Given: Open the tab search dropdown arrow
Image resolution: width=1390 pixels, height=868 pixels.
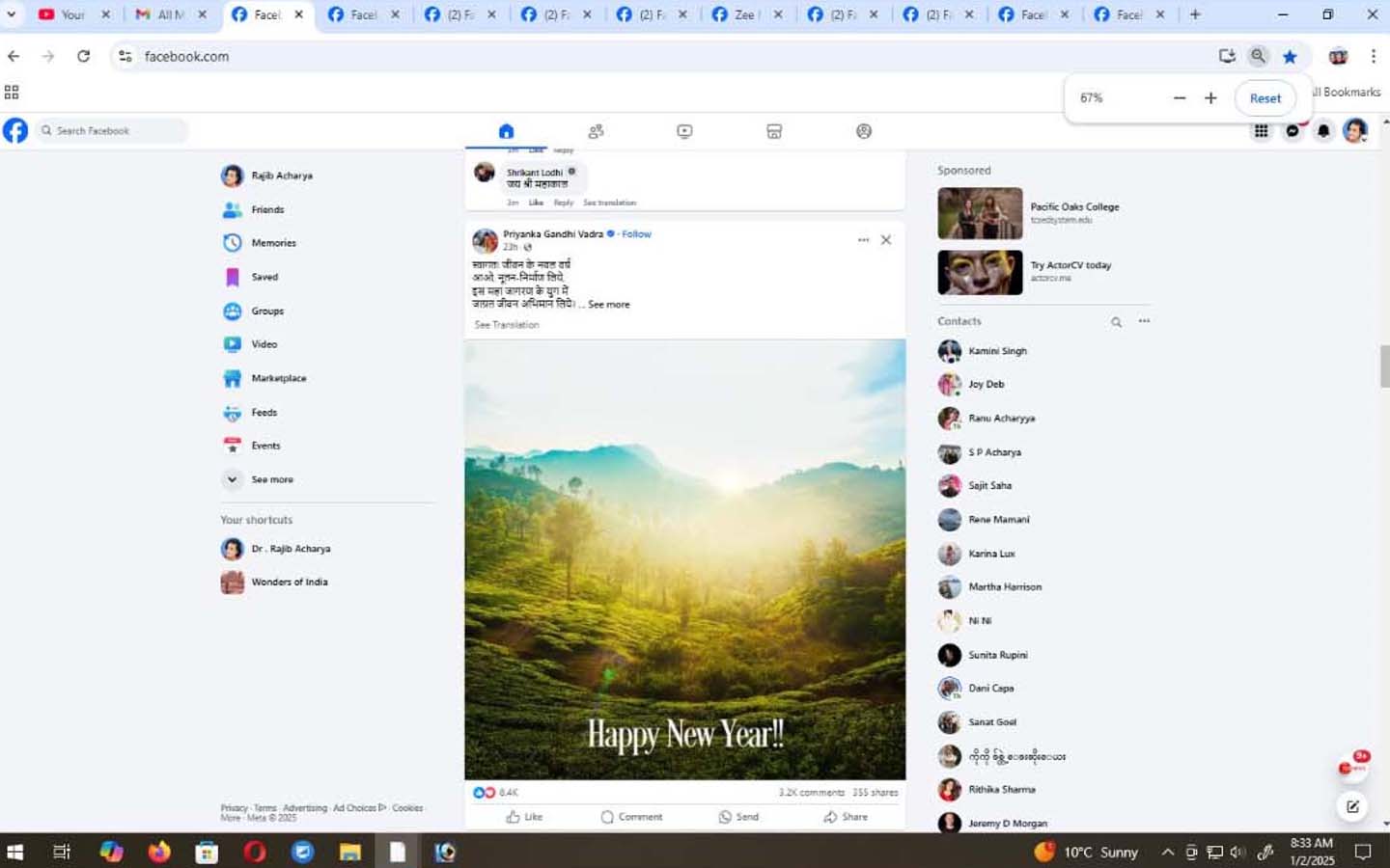Looking at the screenshot, I should 12,14.
